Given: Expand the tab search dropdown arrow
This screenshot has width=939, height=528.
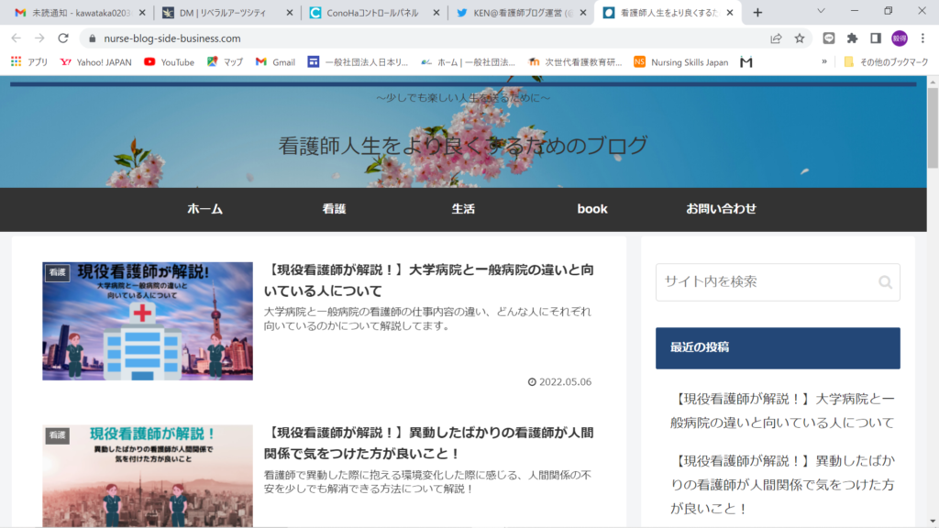Looking at the screenshot, I should coord(821,11).
